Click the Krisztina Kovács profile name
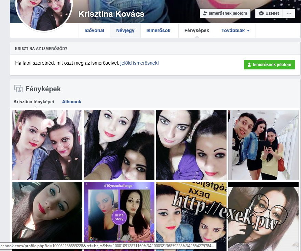Viewport: 301px width, 251px height. point(111,14)
